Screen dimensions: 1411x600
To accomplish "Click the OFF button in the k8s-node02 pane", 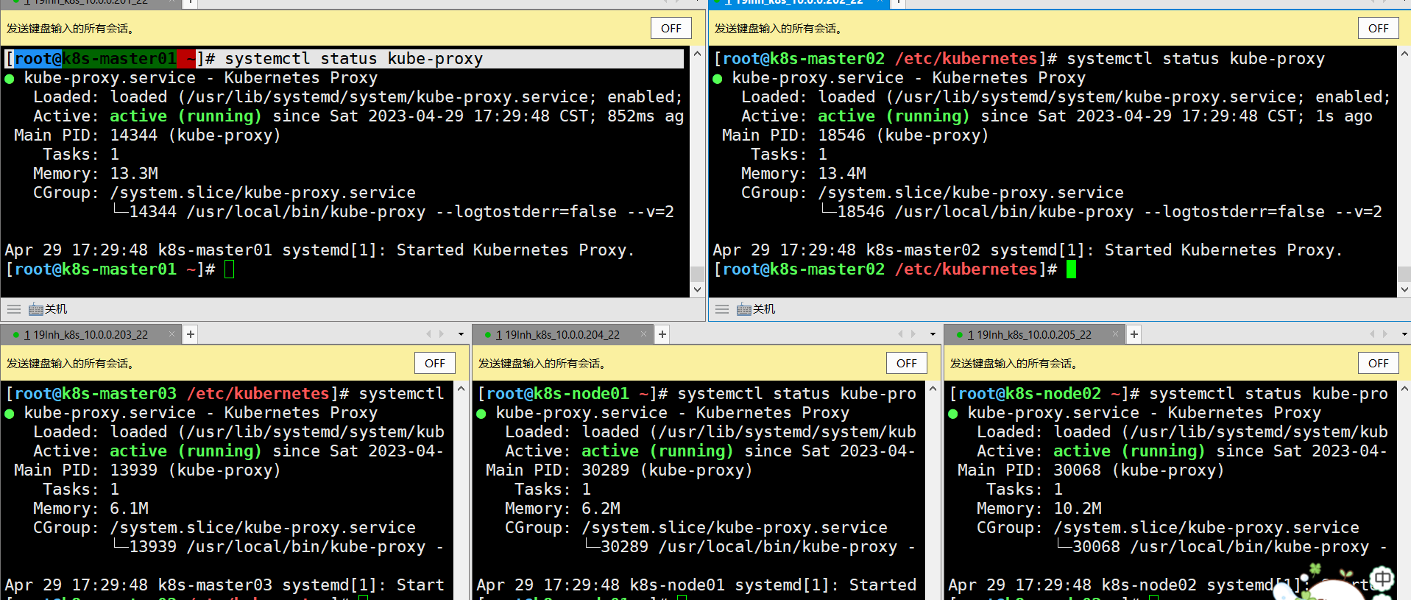I will [1379, 363].
